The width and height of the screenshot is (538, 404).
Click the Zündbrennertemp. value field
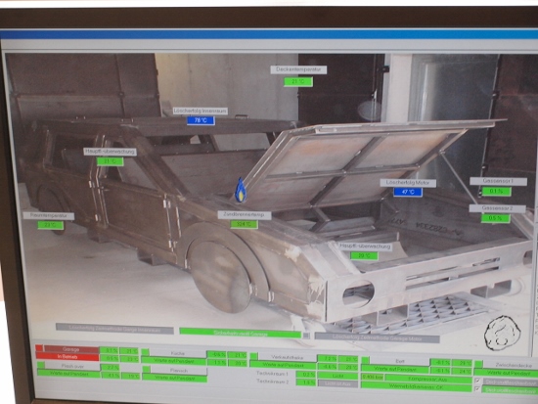[x=244, y=224]
